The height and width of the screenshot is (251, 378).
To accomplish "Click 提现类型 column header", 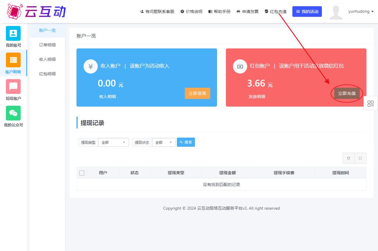I will [176, 173].
